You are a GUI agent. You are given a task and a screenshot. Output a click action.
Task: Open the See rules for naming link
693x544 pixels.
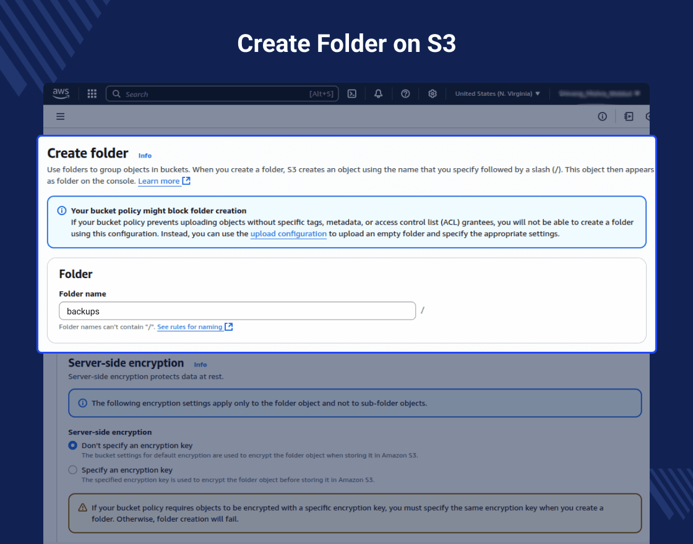190,327
